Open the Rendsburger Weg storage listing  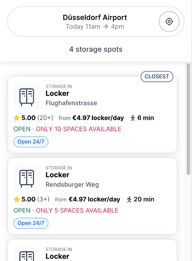[92, 196]
